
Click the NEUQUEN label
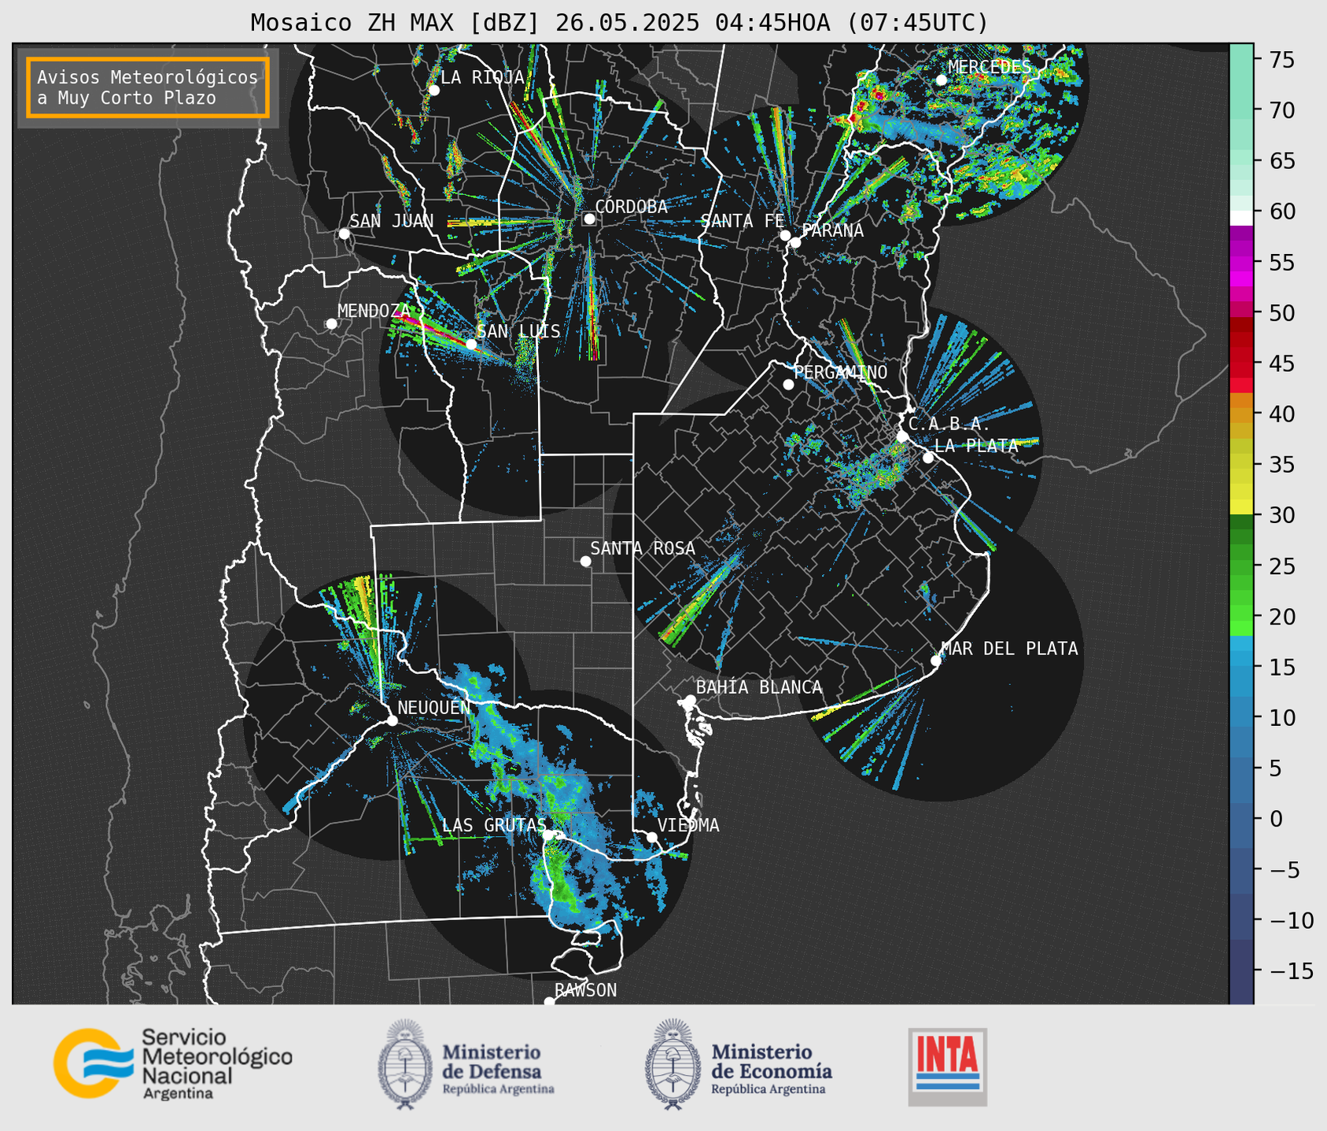tap(433, 707)
